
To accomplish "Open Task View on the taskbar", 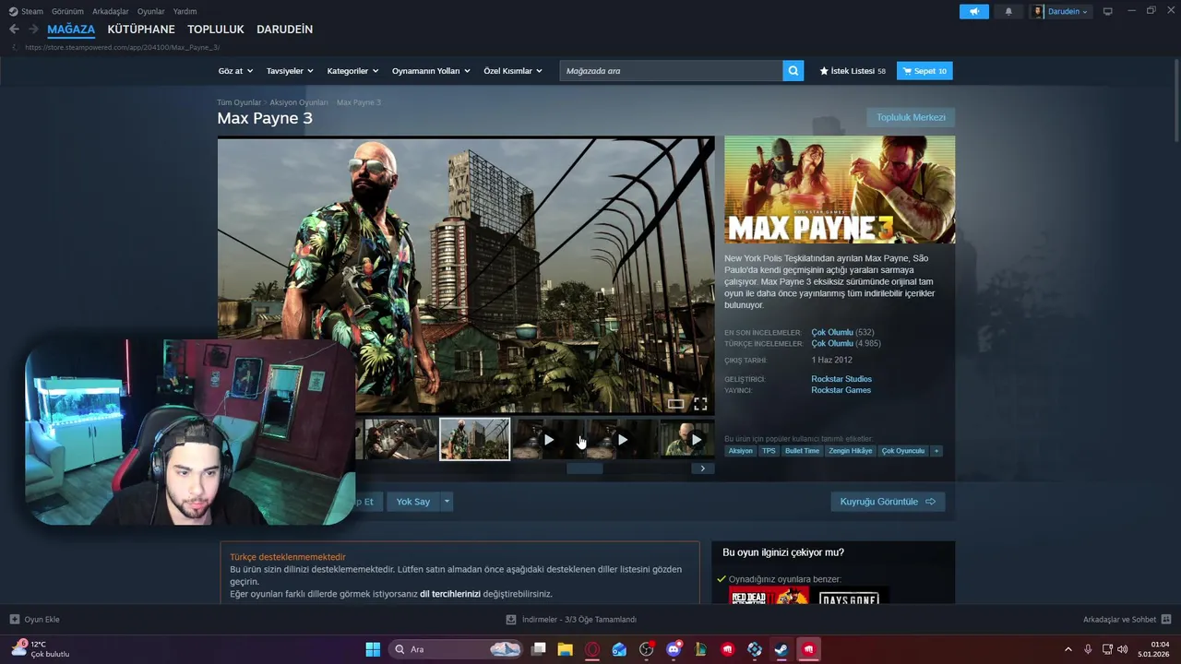I will 539,649.
